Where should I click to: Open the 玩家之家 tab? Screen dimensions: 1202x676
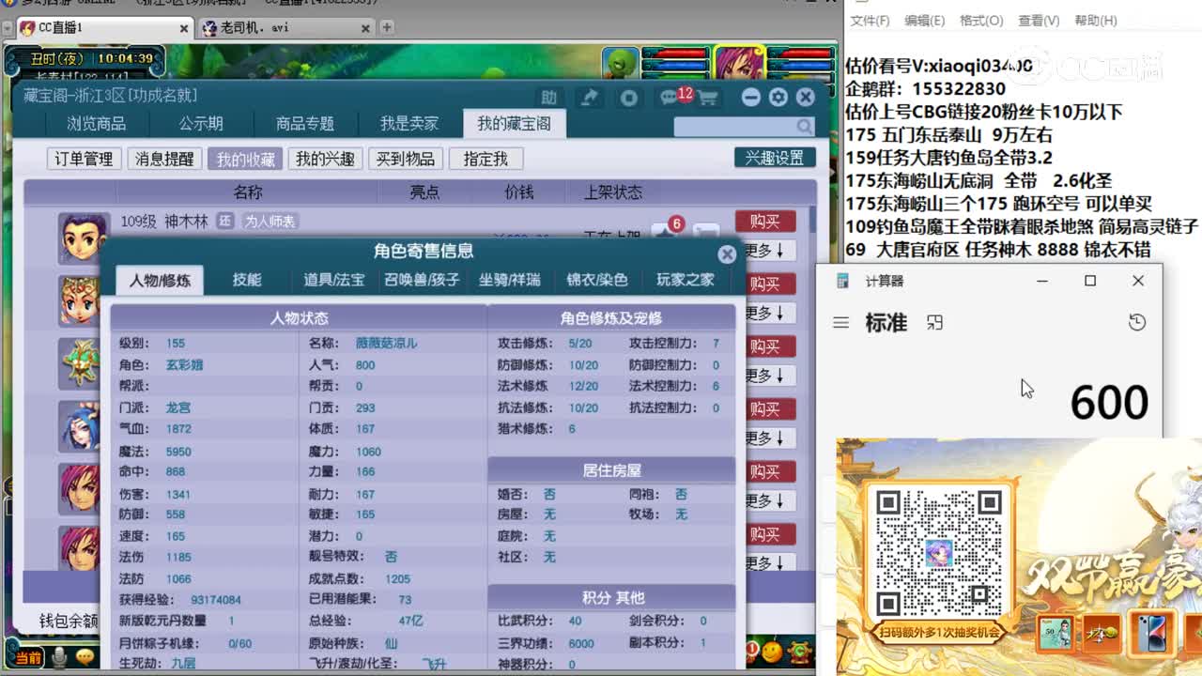(685, 280)
